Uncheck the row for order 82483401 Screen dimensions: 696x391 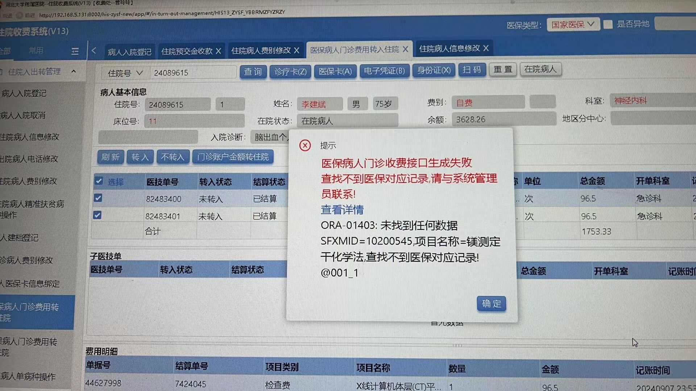point(97,215)
